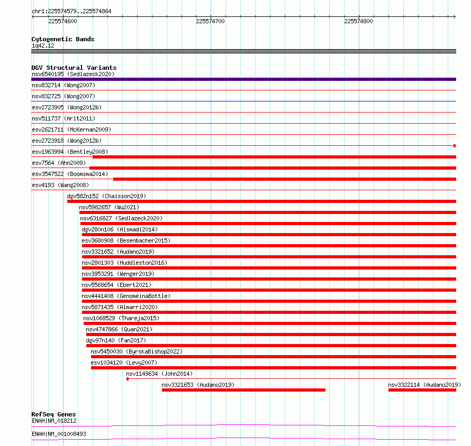The image size is (471, 446).
Task: Open variant nsv1149634 (John2014)
Action: click(x=159, y=374)
